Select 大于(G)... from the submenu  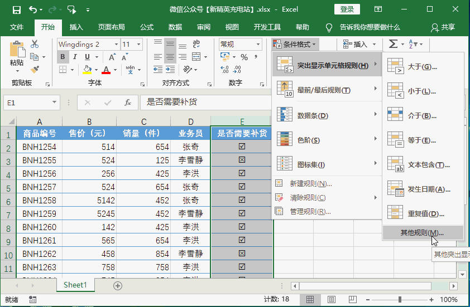422,67
